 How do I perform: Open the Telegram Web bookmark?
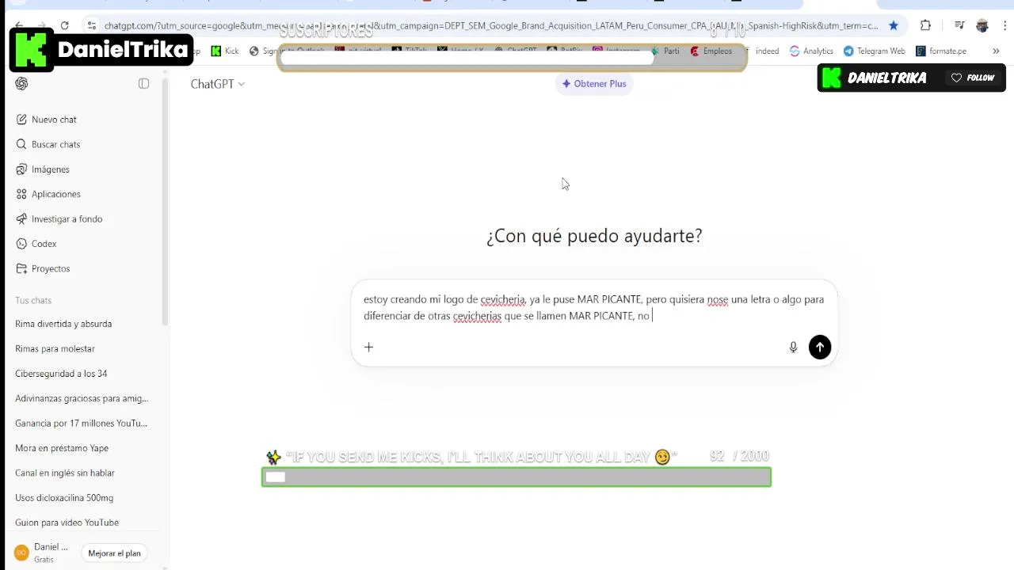click(874, 51)
